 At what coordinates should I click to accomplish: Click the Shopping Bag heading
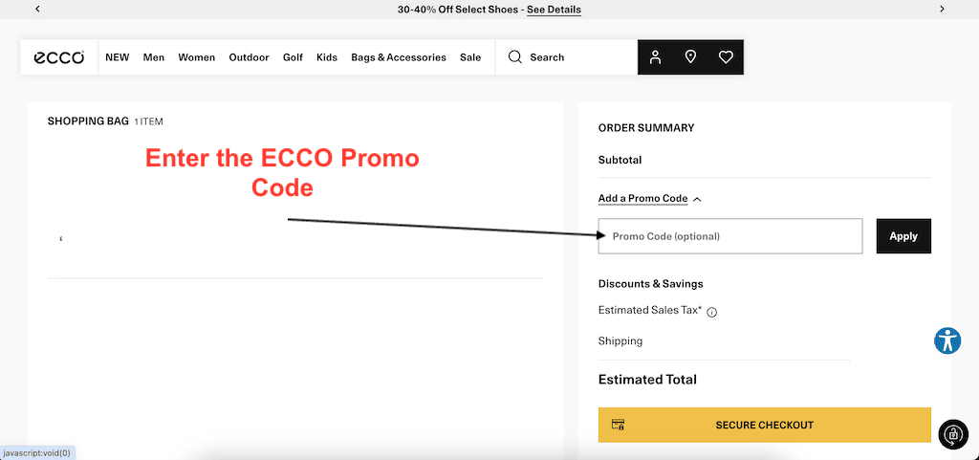click(x=88, y=121)
